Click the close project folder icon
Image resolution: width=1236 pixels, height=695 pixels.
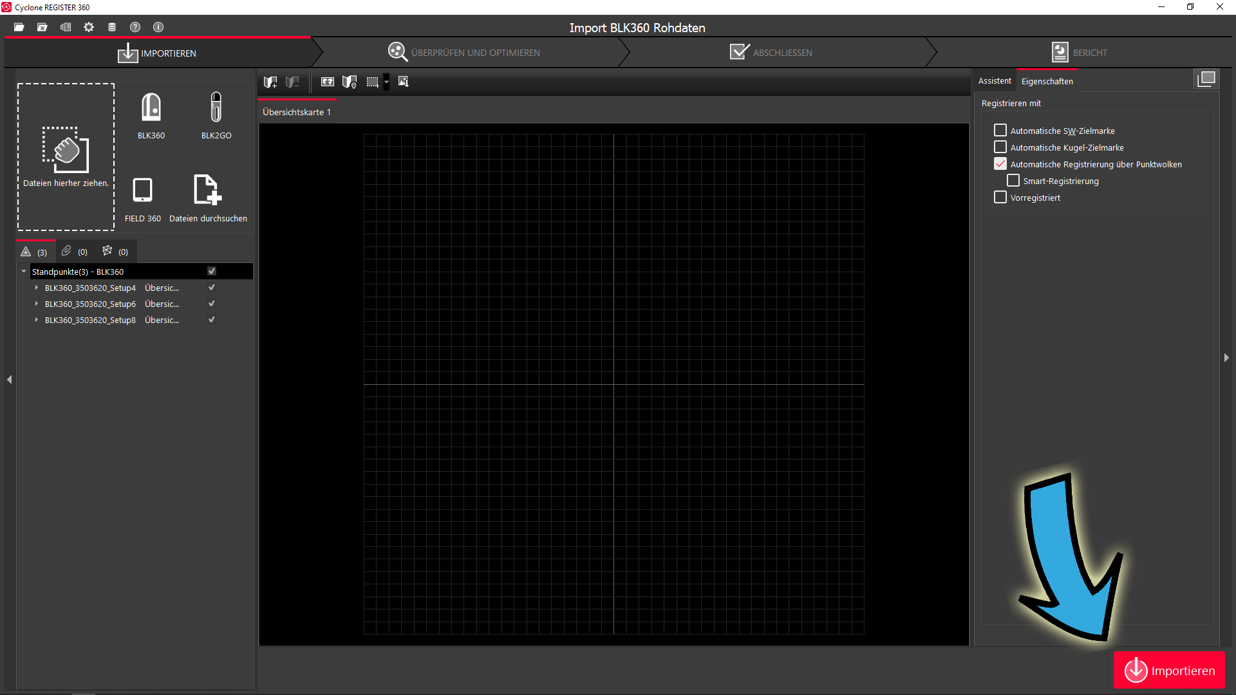42,27
